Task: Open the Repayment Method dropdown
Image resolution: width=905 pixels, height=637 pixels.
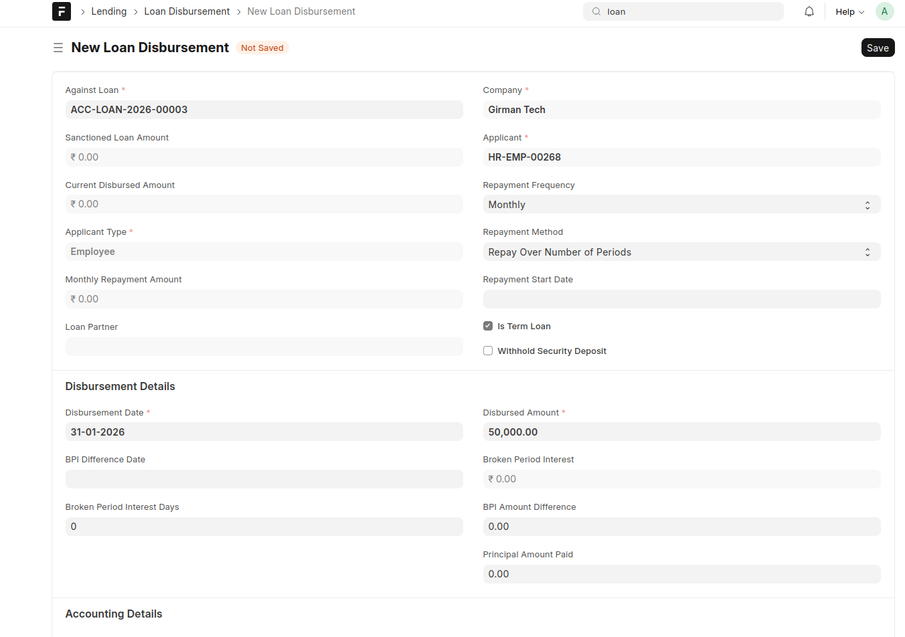Action: pos(681,252)
